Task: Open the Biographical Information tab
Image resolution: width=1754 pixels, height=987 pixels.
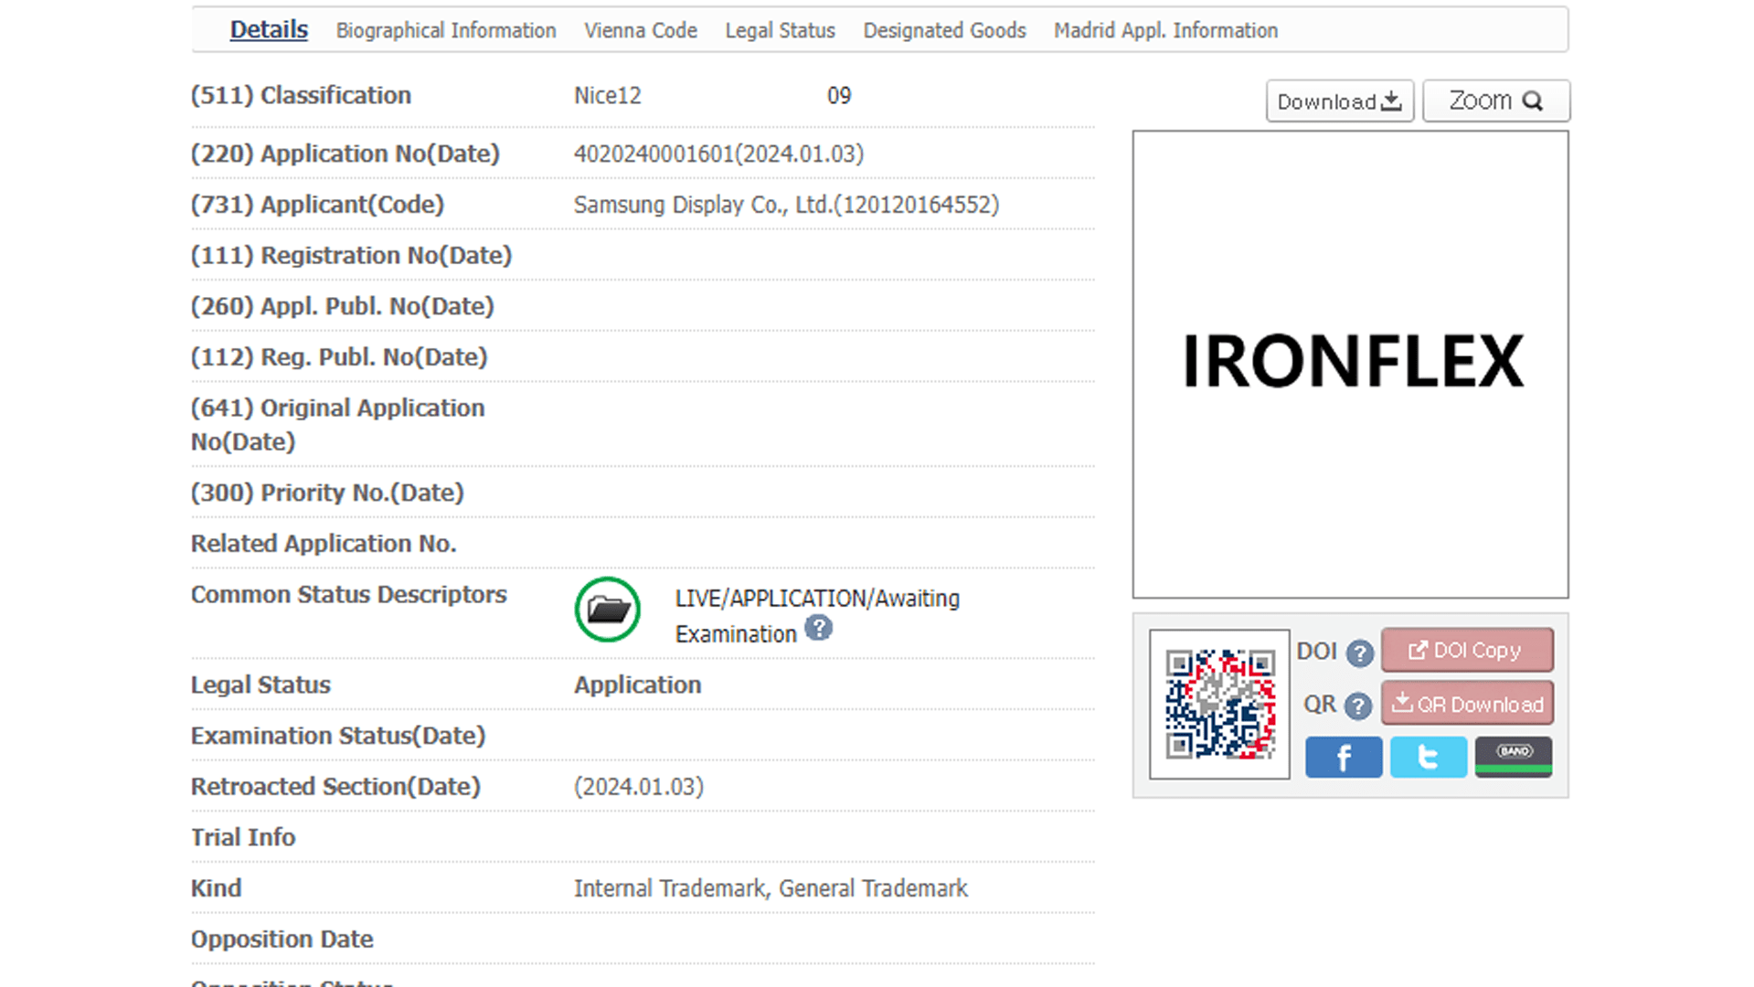Action: pos(446,30)
